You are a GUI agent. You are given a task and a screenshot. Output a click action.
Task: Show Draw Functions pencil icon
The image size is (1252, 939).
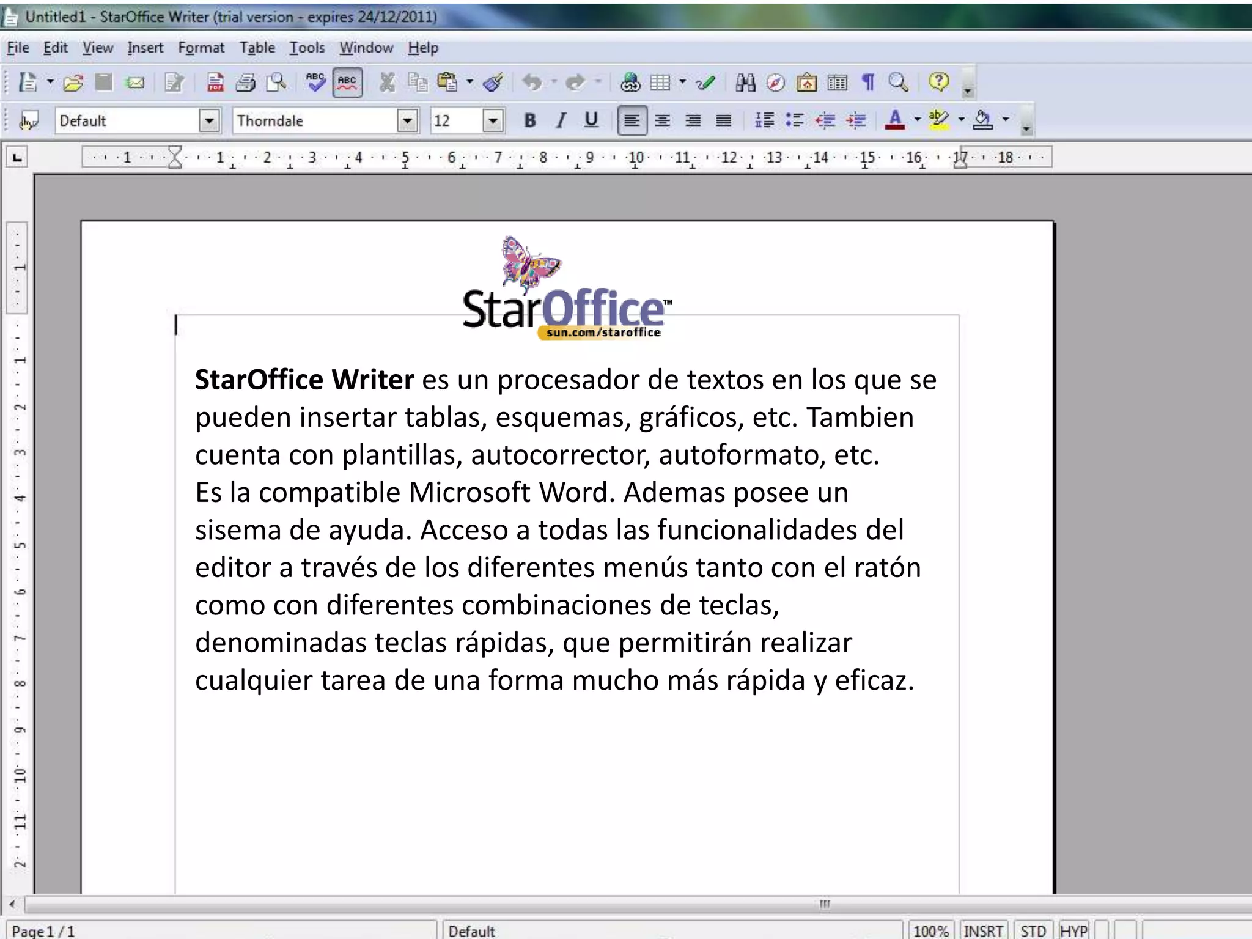[x=705, y=82]
